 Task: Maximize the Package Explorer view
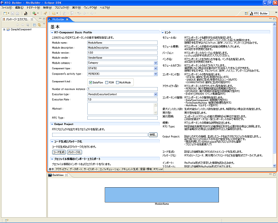[44, 19]
